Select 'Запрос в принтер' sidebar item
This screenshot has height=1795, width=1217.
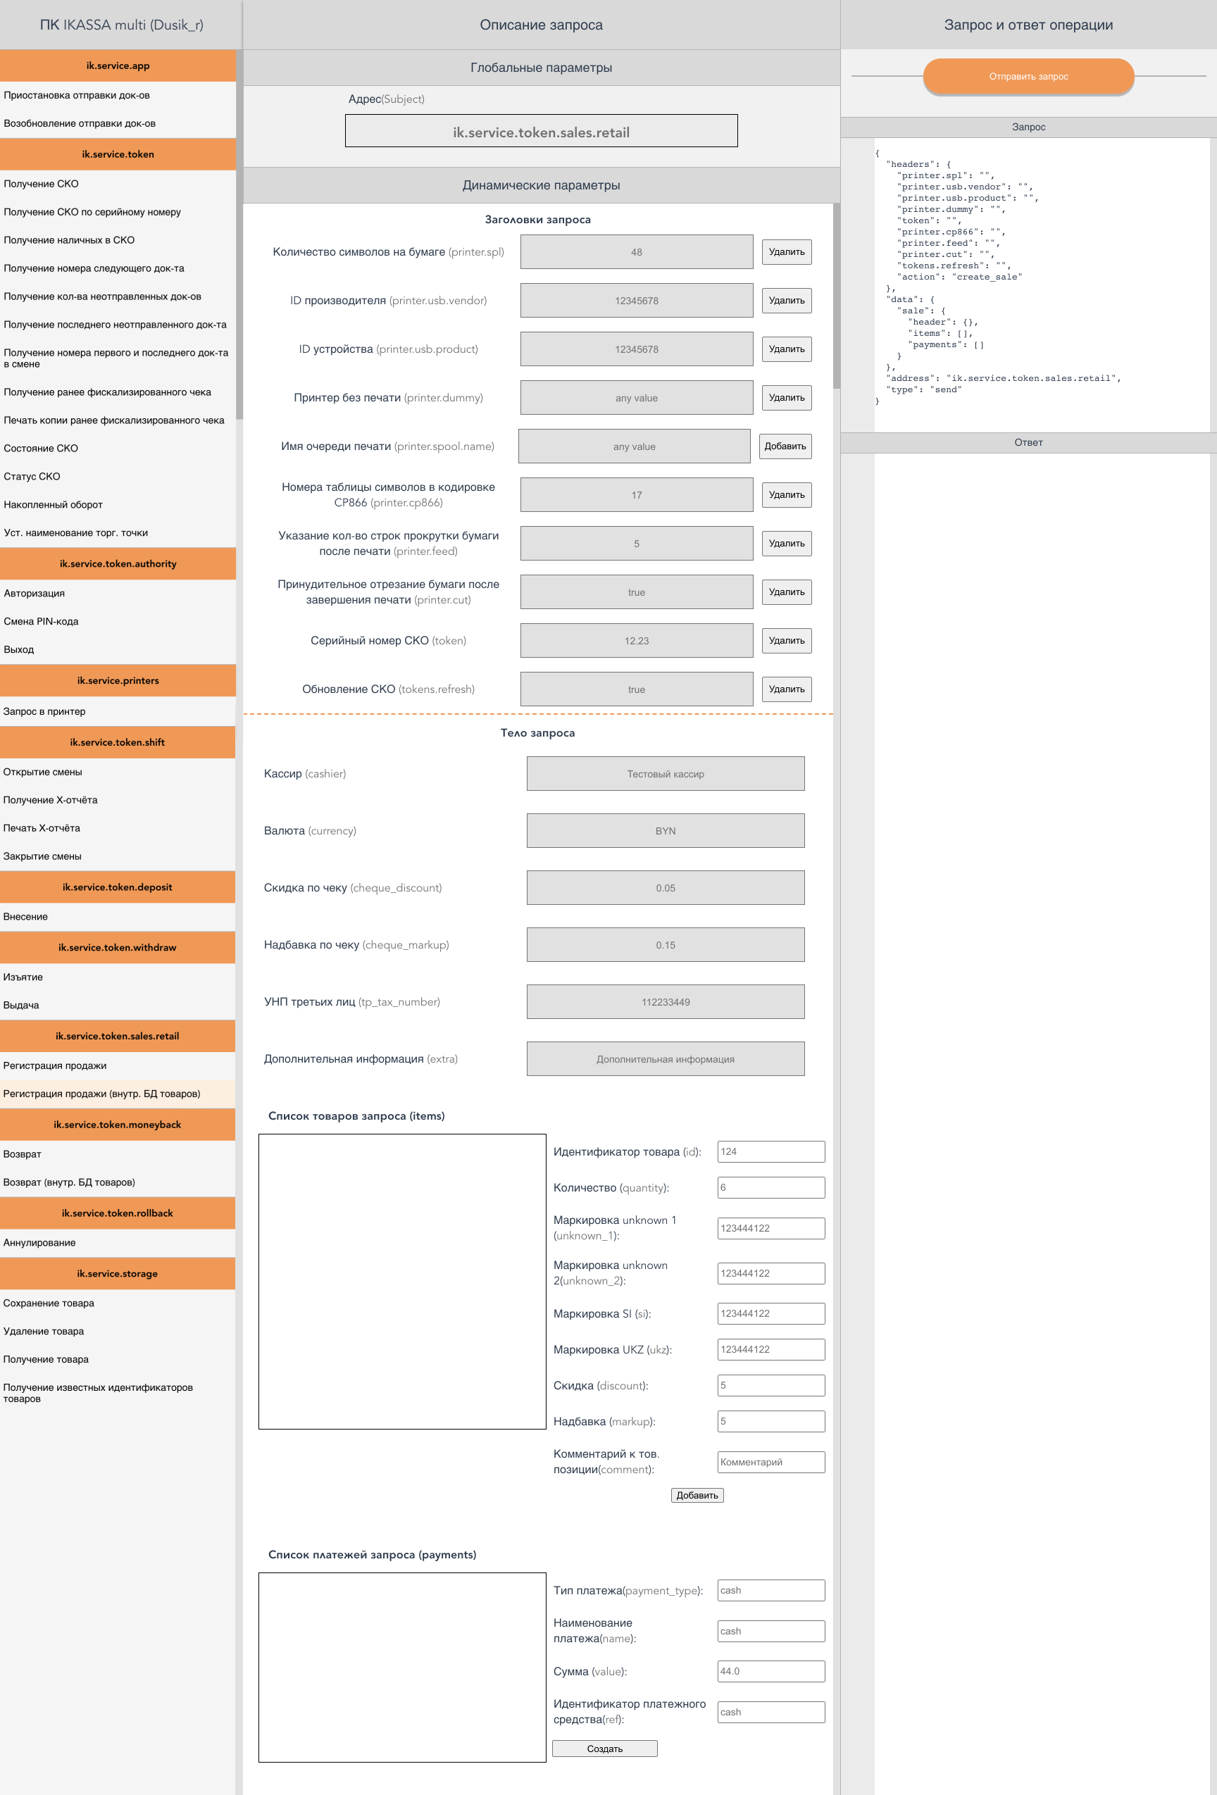(x=45, y=711)
